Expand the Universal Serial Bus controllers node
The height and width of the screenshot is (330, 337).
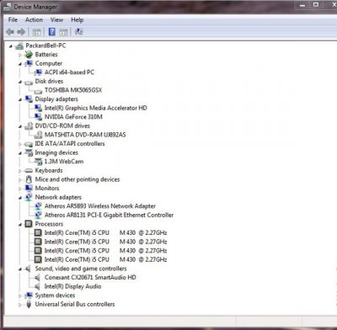[20, 305]
